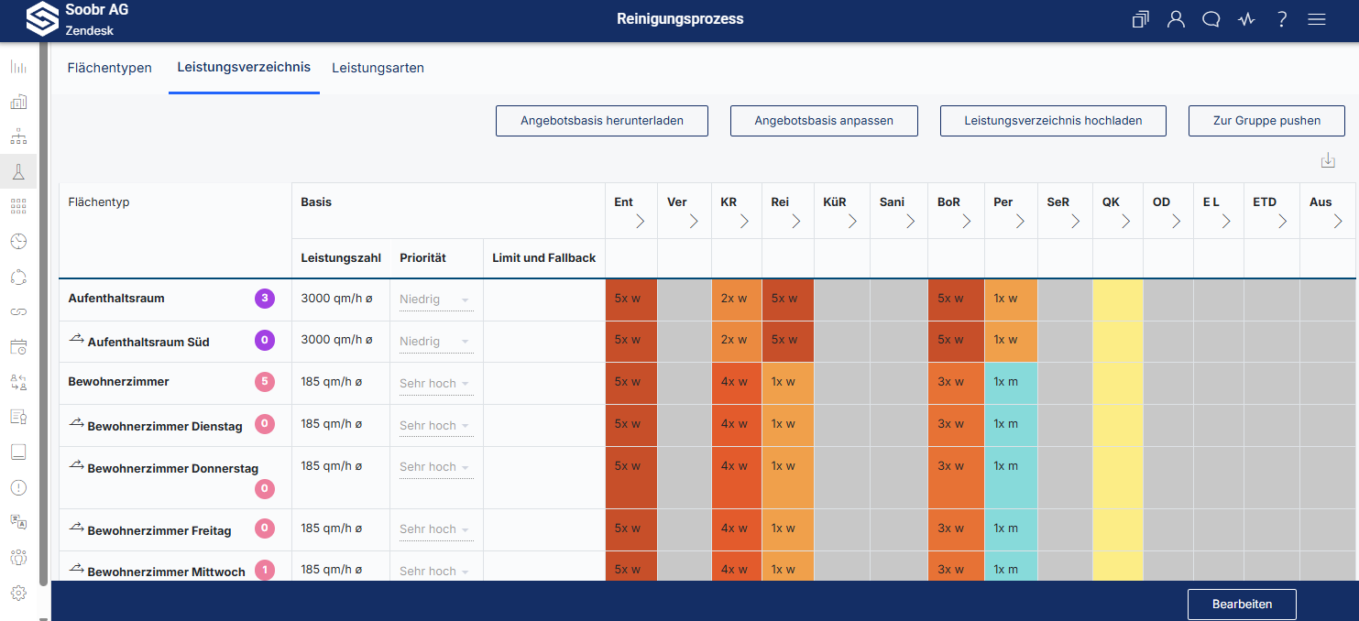Viewport: 1359px width, 621px height.
Task: Switch to the Flächentypen tab
Action: (110, 68)
